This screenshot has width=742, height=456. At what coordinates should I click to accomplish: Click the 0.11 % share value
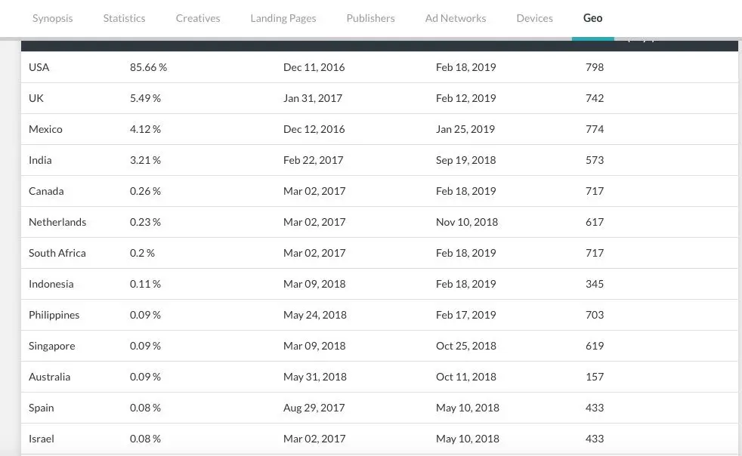pos(145,284)
